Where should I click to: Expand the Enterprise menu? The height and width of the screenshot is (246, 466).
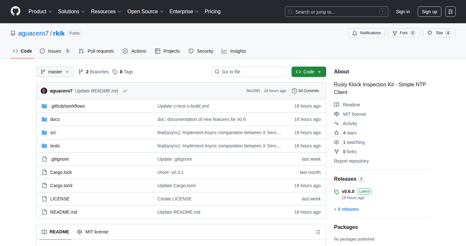(x=184, y=11)
